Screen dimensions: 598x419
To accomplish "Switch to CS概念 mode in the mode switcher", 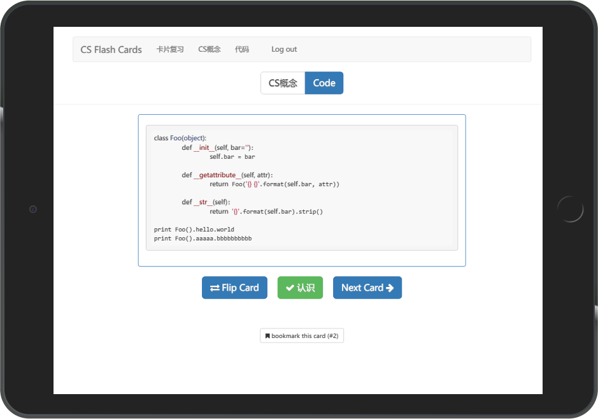I will [283, 83].
